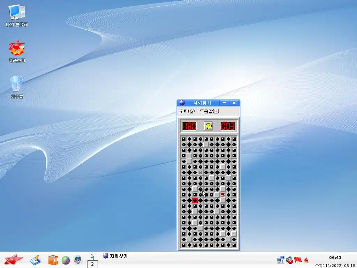Click the sad face reset button

click(208, 126)
